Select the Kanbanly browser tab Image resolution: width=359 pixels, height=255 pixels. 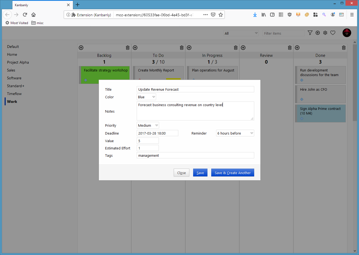coord(42,5)
